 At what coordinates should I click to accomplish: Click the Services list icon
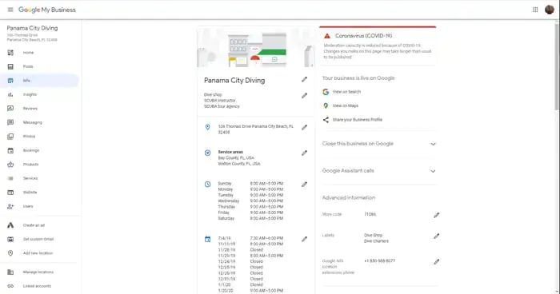10,178
